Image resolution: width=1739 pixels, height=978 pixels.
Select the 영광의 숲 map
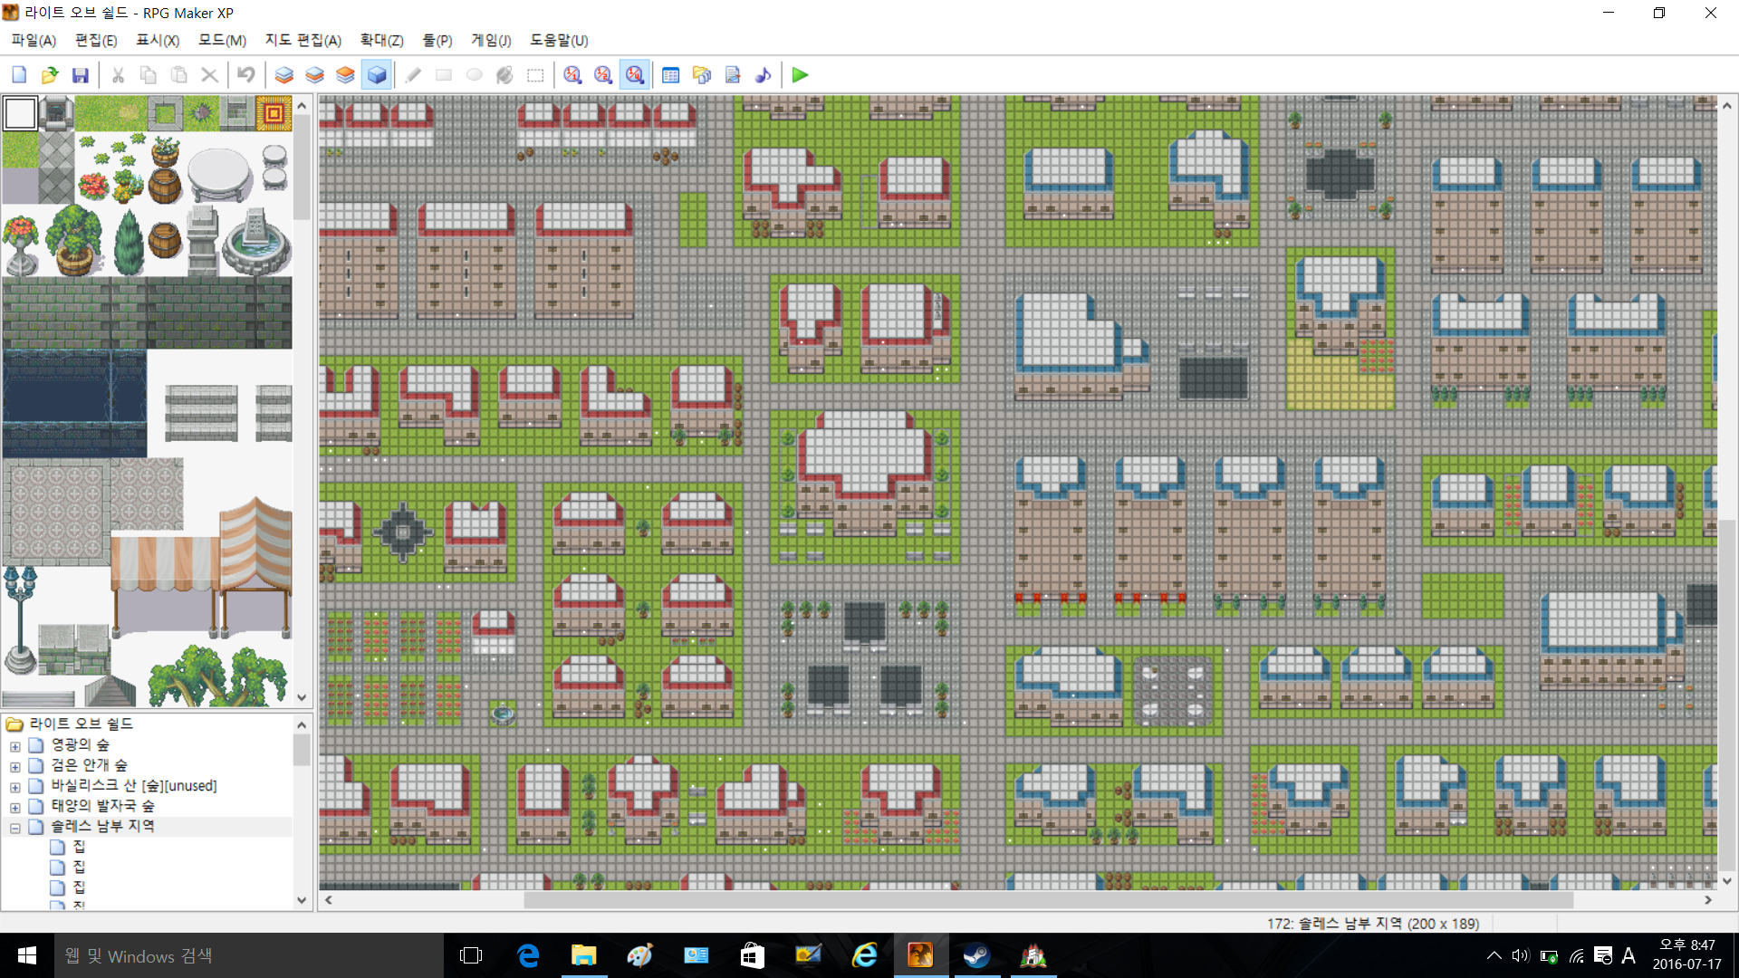point(80,744)
